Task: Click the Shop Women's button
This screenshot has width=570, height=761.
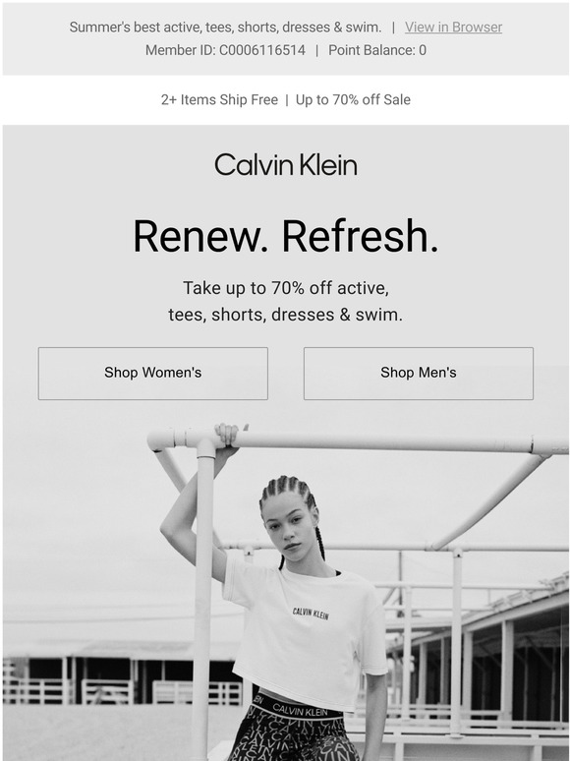Action: coord(152,374)
